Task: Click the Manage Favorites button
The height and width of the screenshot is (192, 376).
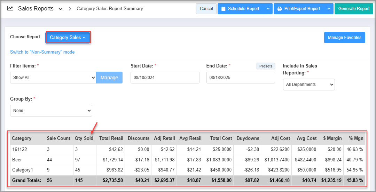Action: 344,38
